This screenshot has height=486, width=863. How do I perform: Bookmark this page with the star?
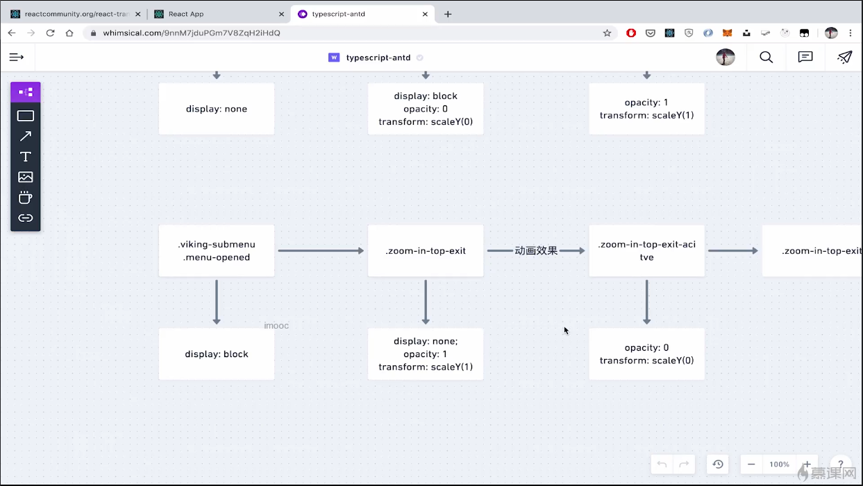click(607, 33)
